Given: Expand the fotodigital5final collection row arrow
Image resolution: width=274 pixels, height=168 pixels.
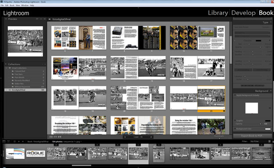Looking at the screenshot, I should (x=6, y=90).
